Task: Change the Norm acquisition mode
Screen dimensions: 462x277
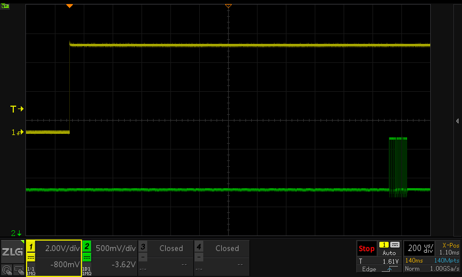Action: (x=412, y=268)
